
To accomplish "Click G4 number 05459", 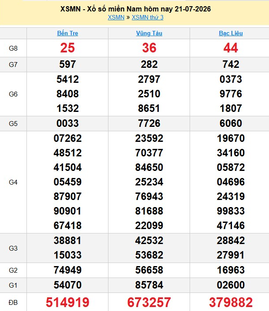I will click(x=67, y=182).
